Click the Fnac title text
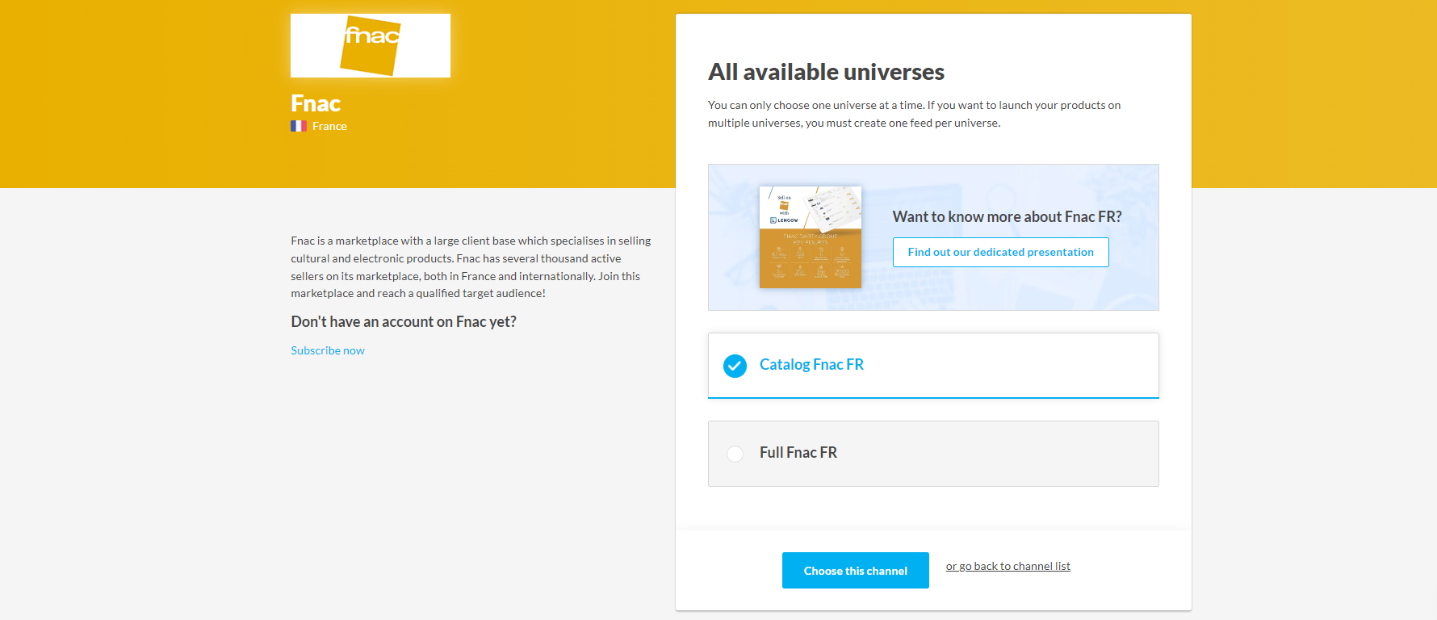 pos(316,103)
